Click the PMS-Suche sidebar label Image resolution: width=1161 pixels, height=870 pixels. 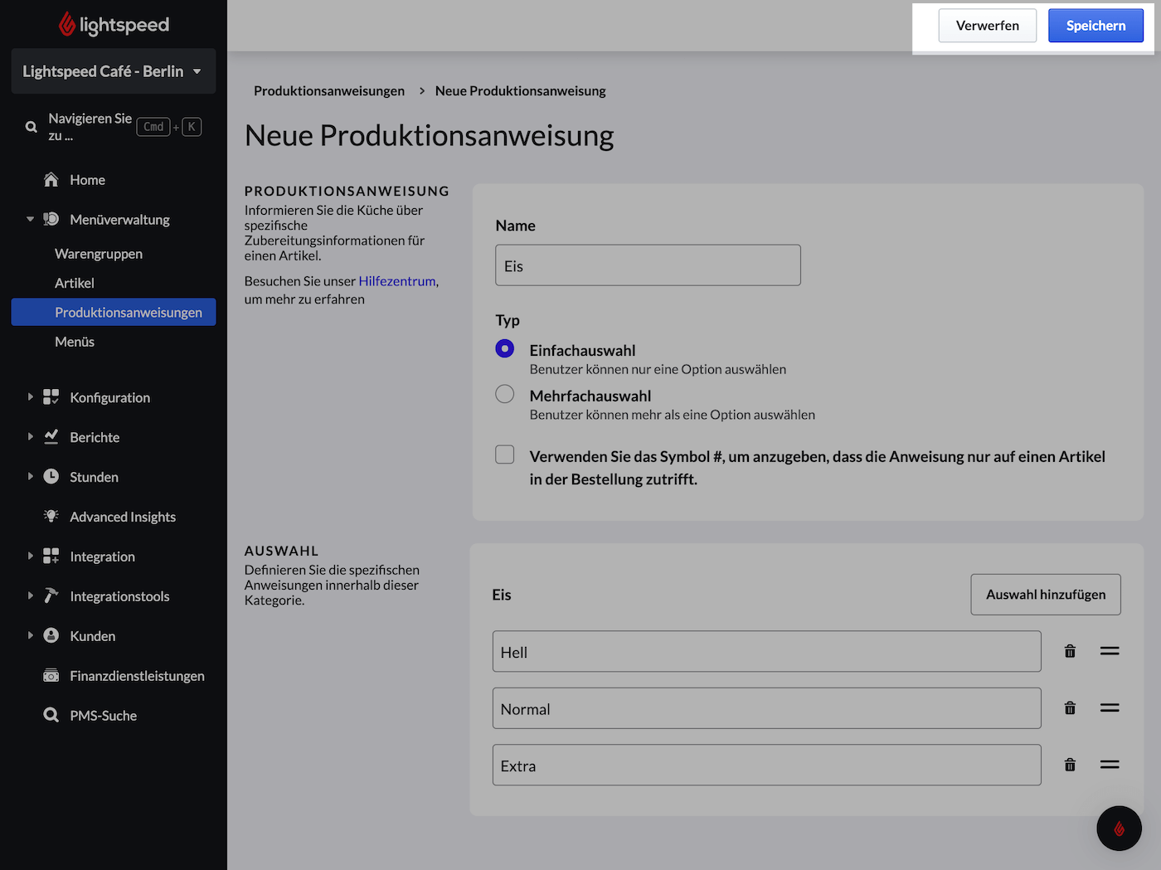pyautogui.click(x=103, y=716)
